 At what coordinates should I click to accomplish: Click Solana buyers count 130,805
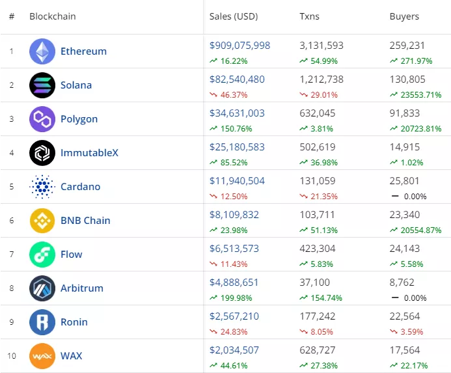tap(407, 79)
